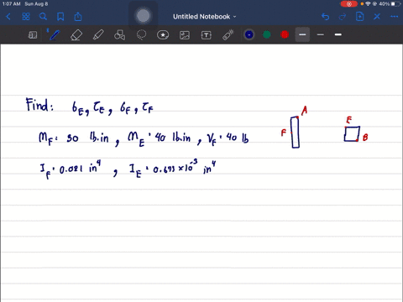Viewport: 403px width, 302px height.
Task: Close the editing toolbar with the X
Action: click(x=377, y=17)
